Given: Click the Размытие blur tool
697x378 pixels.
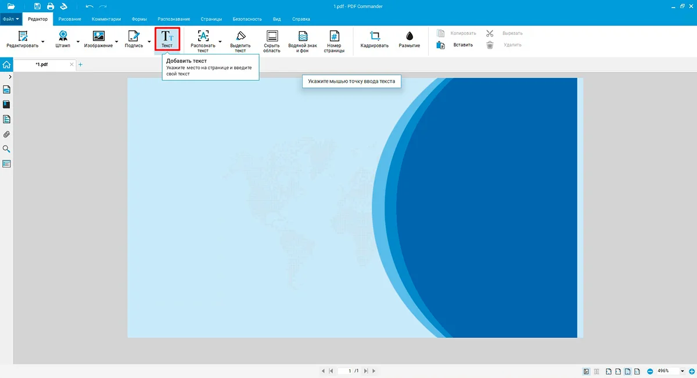Looking at the screenshot, I should 409,38.
